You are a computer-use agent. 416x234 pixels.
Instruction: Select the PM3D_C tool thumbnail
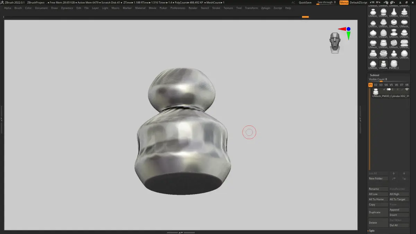tap(394, 65)
